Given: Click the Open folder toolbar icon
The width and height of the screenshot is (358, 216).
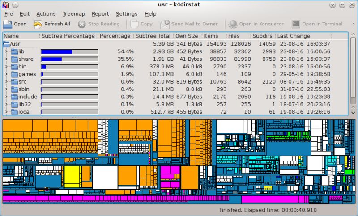Looking at the screenshot, I should [x=8, y=24].
